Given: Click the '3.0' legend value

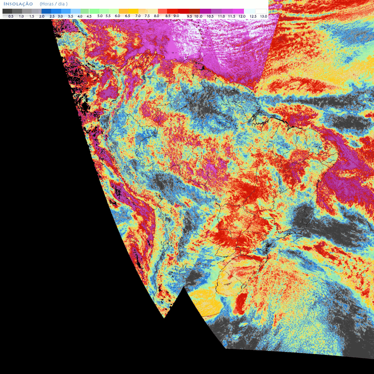Looking at the screenshot, I should pyautogui.click(x=60, y=17).
